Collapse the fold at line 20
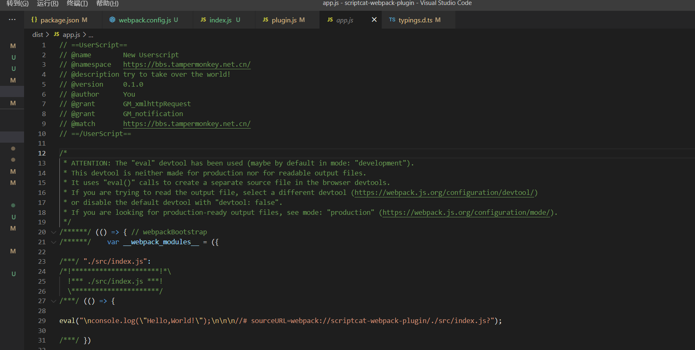This screenshot has width=695, height=350. (53, 232)
